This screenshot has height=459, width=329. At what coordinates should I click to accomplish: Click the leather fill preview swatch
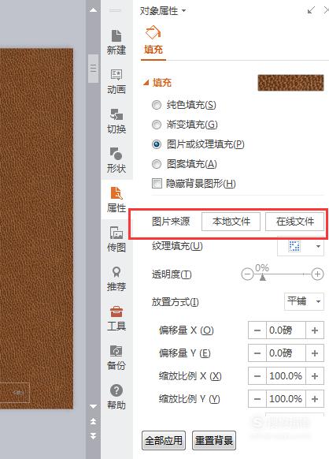tap(290, 83)
